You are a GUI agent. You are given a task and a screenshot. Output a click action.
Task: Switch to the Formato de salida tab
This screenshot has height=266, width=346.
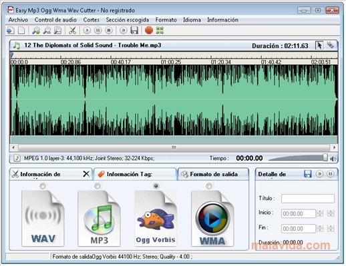[x=213, y=174]
